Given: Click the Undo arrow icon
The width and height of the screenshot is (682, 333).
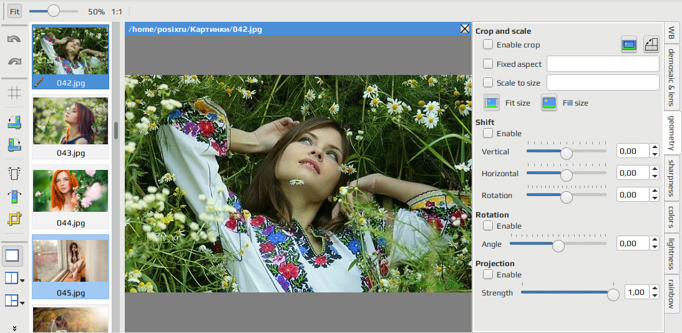Looking at the screenshot, I should (14, 39).
